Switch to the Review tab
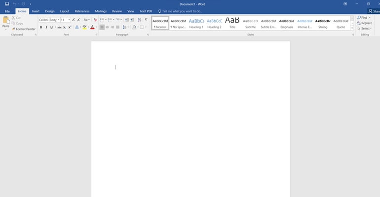Image resolution: width=380 pixels, height=197 pixels. 117,11
